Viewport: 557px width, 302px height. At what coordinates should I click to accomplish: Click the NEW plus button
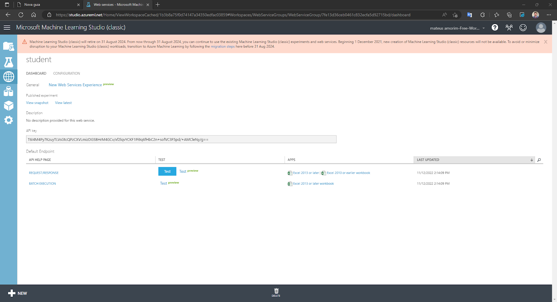tap(17, 293)
